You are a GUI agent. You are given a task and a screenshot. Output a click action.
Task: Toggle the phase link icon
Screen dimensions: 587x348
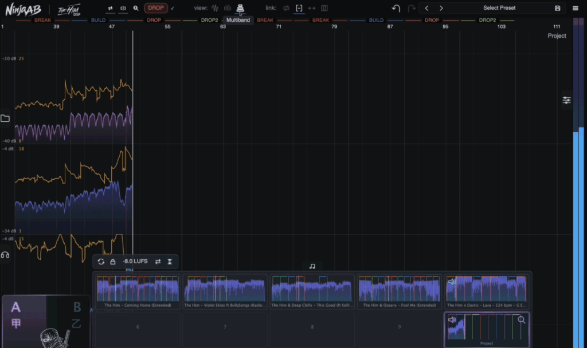[x=286, y=8]
